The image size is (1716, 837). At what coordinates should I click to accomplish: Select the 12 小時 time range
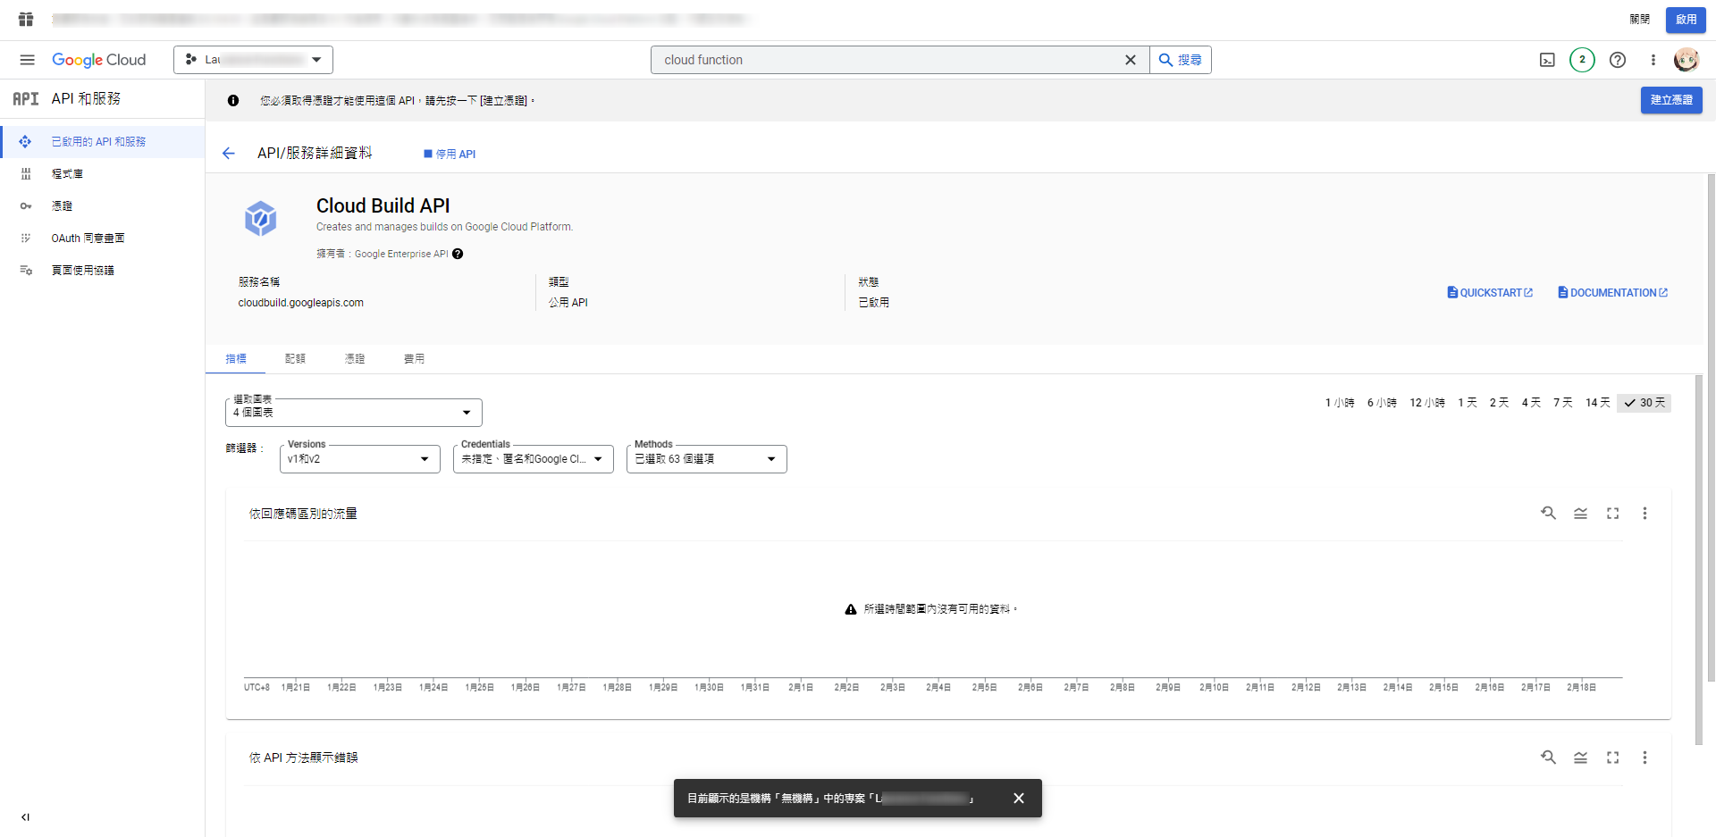(x=1427, y=403)
